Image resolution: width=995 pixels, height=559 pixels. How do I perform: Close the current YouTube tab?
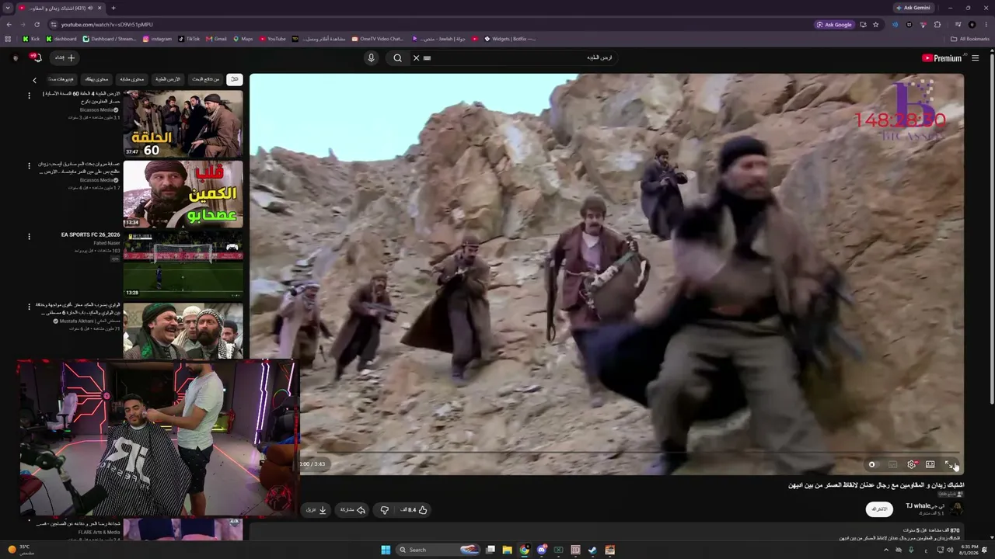pyautogui.click(x=100, y=8)
